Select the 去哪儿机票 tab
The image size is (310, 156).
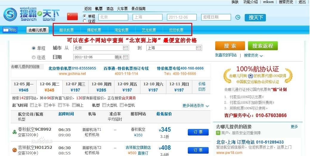tap(37, 30)
